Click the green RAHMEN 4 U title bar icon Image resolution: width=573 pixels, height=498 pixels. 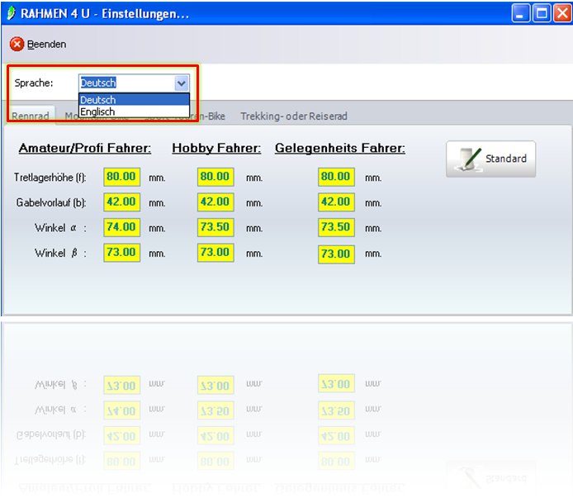tap(11, 14)
